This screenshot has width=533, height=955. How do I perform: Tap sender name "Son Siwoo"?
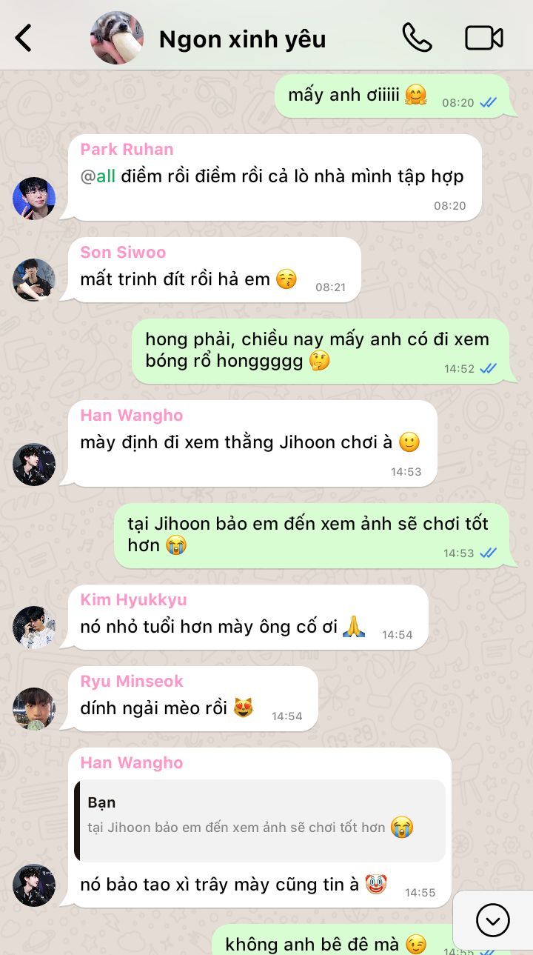[123, 252]
